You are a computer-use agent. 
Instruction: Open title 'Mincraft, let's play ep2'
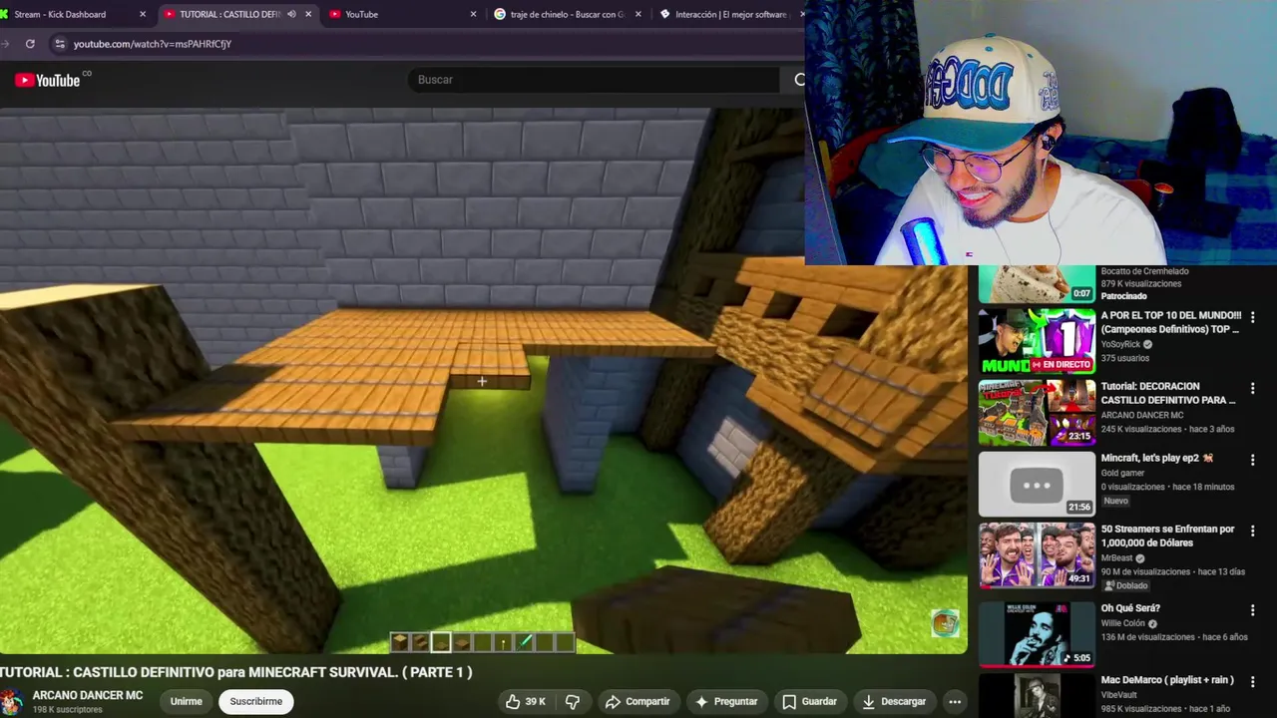coord(1157,458)
